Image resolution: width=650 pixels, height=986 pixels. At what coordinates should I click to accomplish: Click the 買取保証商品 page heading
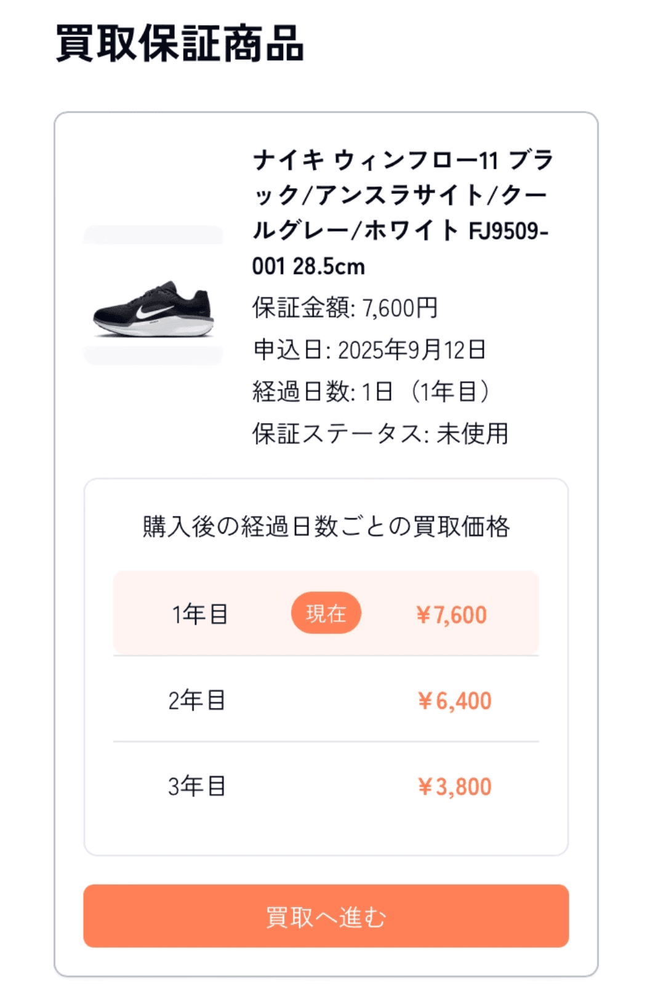180,44
